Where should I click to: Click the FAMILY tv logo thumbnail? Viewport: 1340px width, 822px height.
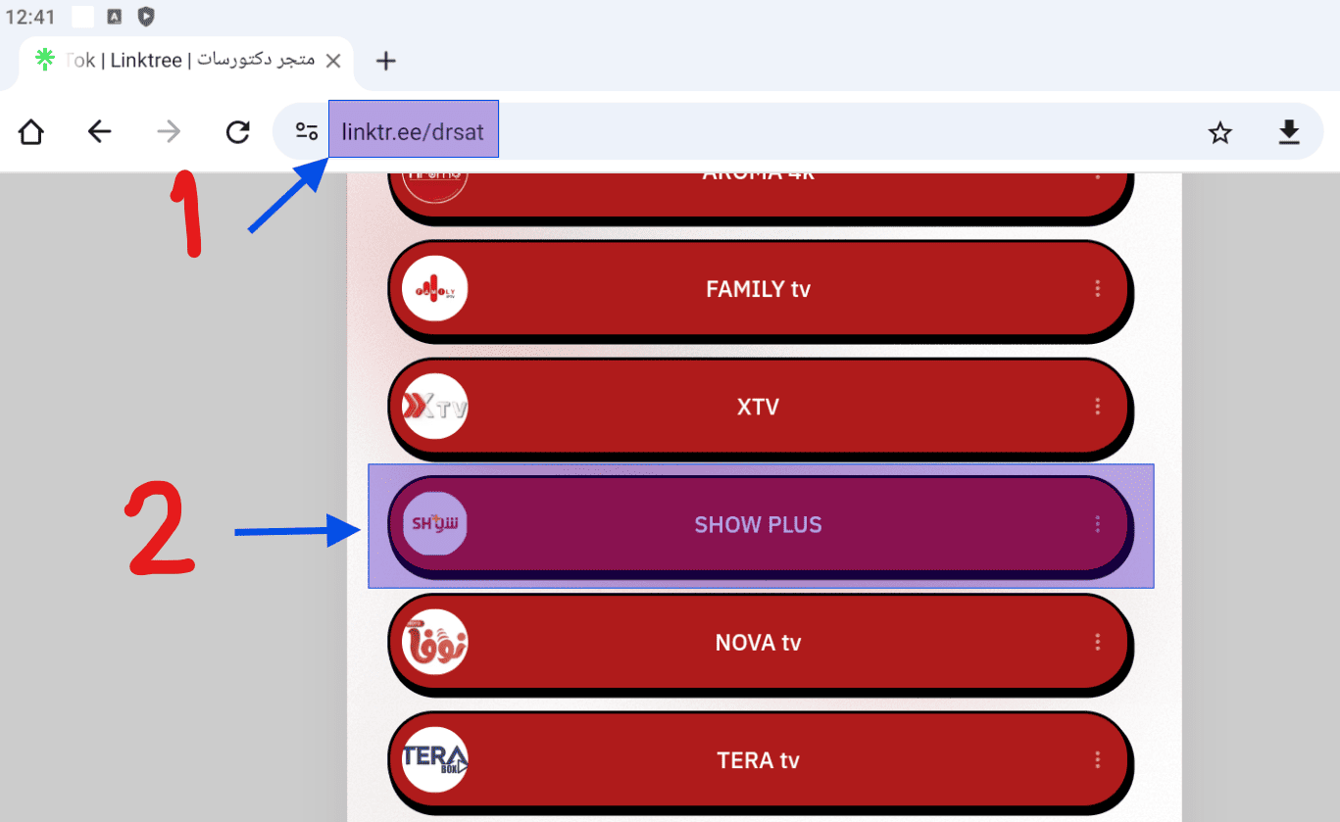tap(435, 289)
